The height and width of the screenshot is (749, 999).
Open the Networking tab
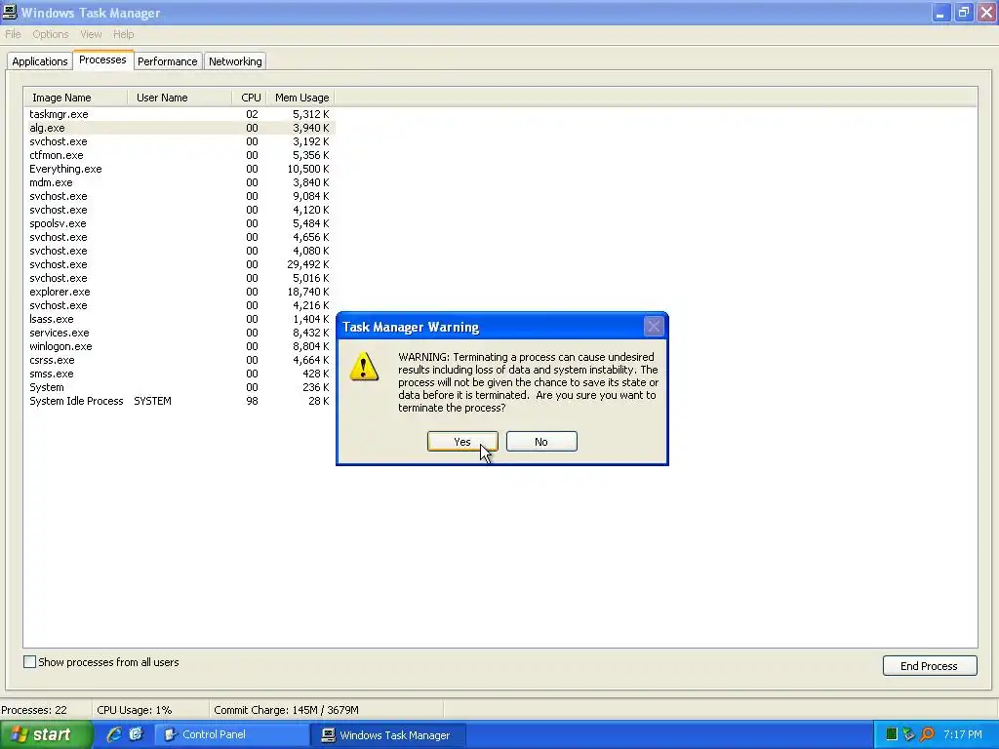[x=235, y=61]
